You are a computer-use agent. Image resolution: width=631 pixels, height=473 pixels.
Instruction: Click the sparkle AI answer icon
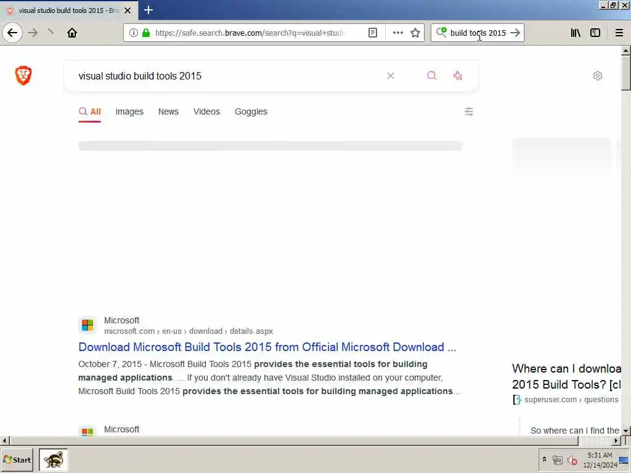458,76
